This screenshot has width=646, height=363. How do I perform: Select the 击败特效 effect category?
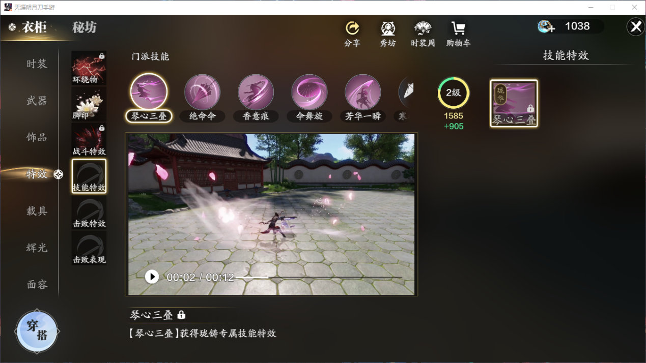[89, 212]
